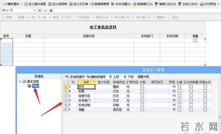Select 基本信息 in the 数据表 tree

pos(33,81)
